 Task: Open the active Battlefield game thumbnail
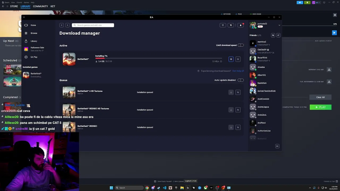[69, 59]
